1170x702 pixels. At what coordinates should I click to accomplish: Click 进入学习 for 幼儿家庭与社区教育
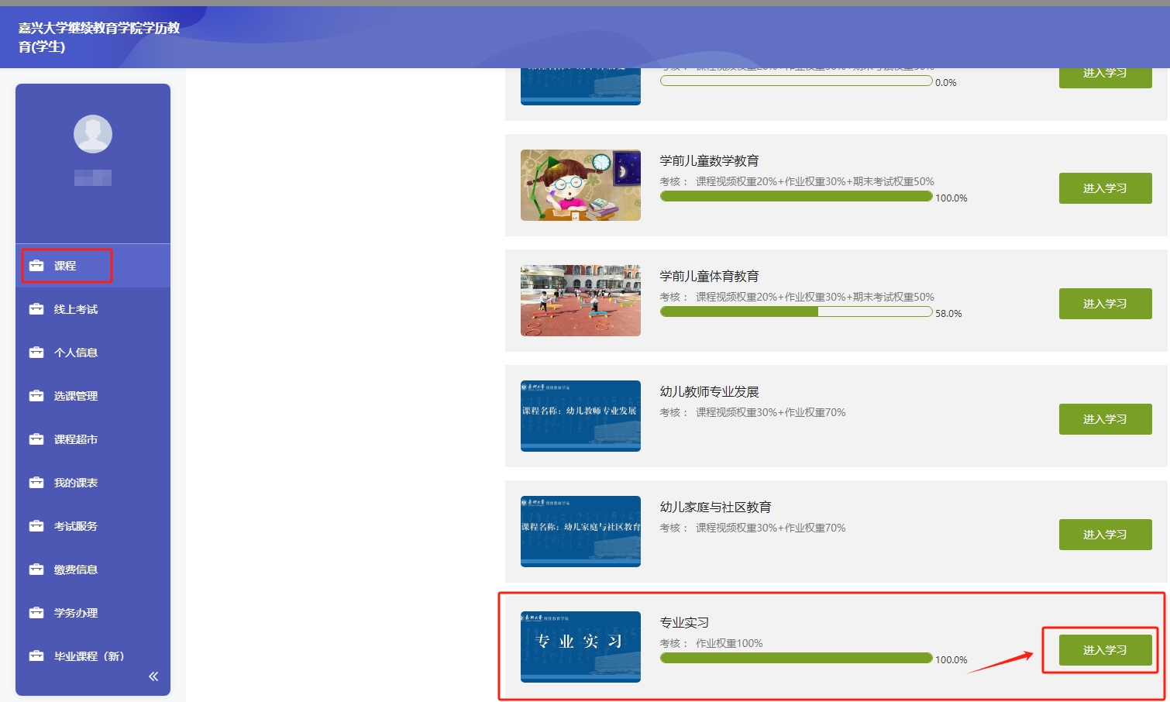(x=1105, y=535)
